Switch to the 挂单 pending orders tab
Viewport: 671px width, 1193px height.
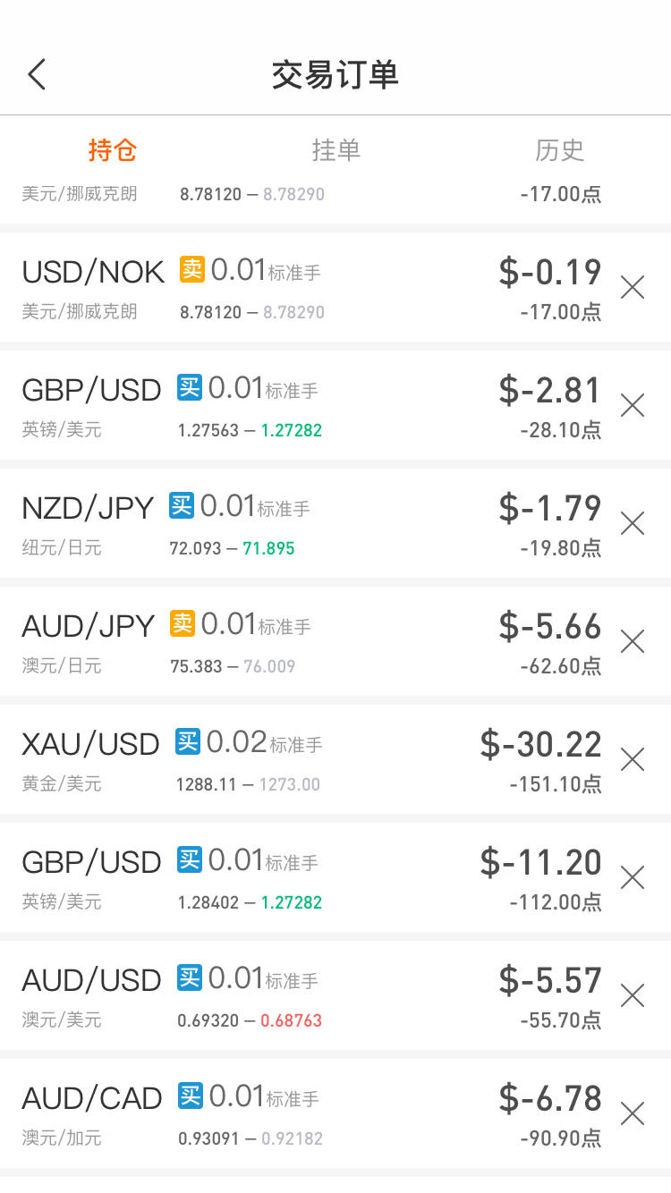point(335,149)
